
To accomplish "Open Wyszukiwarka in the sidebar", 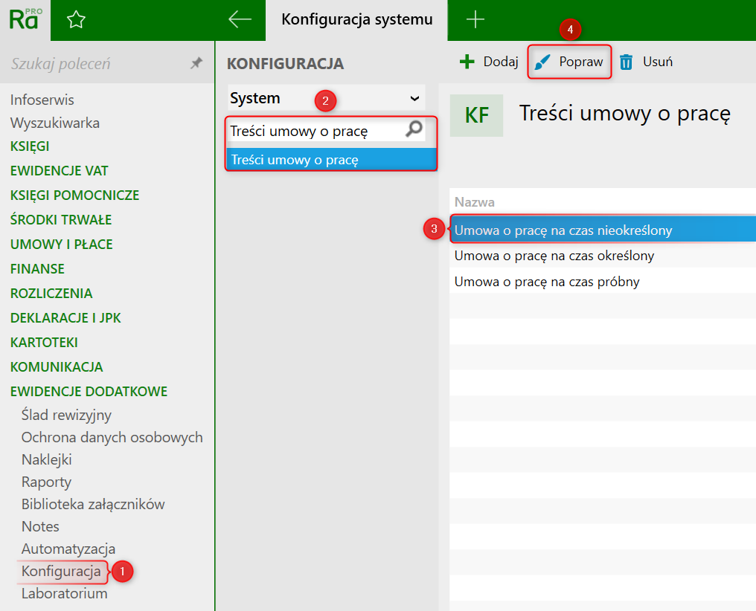I will coord(55,123).
